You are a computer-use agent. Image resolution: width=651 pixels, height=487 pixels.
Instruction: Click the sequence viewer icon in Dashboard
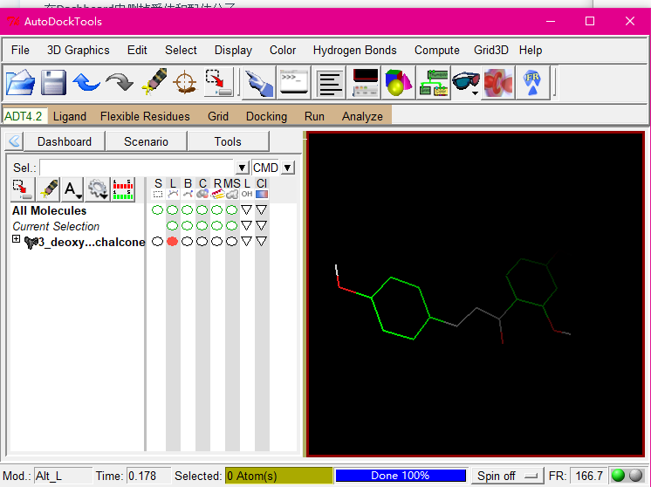point(123,189)
